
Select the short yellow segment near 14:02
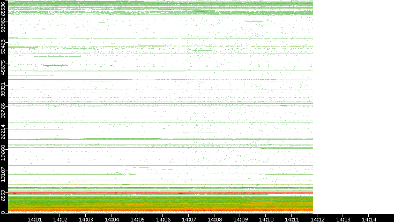pos(55,65)
